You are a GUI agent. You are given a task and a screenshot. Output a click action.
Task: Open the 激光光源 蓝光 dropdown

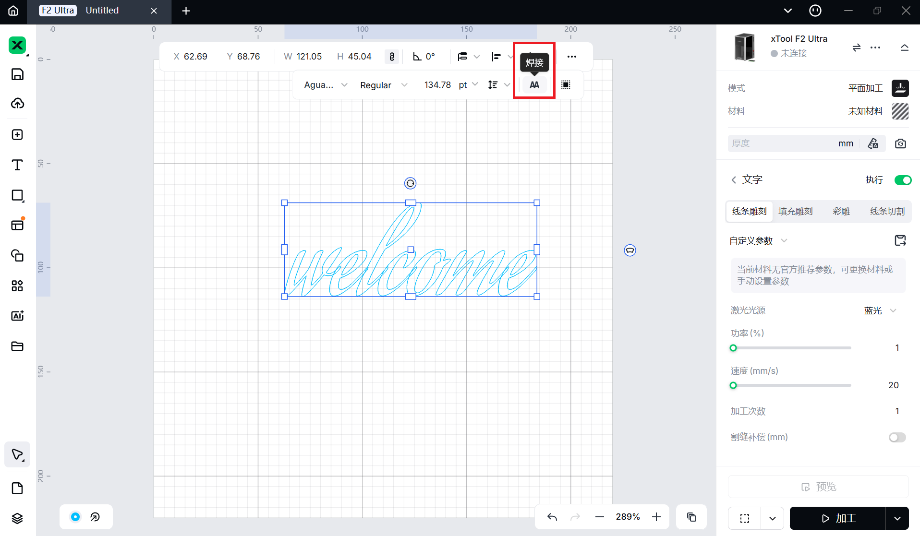click(x=880, y=310)
